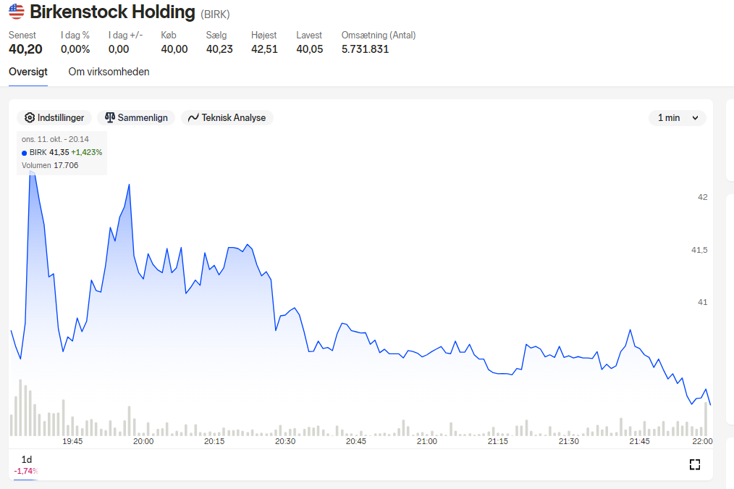This screenshot has height=489, width=734.
Task: Click the Omsætning (Antal) value 5.731.831
Action: coord(365,49)
